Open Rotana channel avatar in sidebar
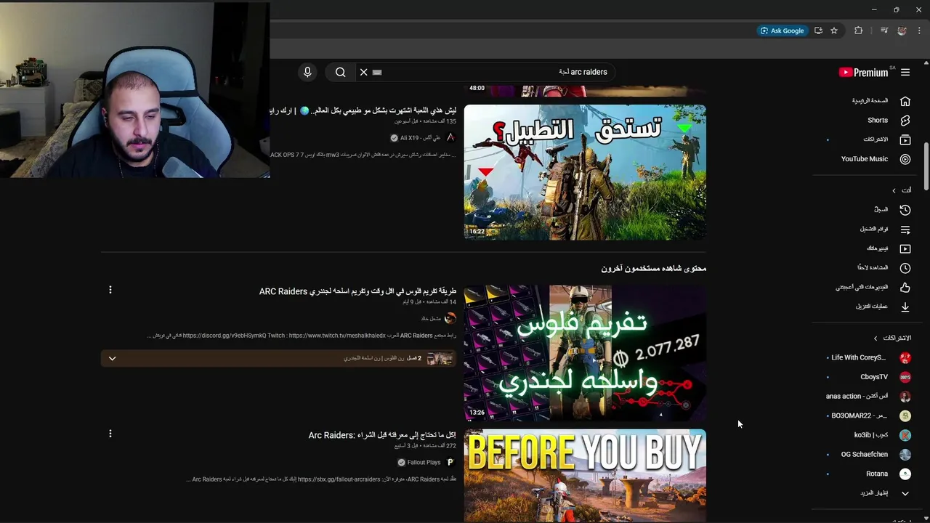The width and height of the screenshot is (930, 523). (905, 474)
